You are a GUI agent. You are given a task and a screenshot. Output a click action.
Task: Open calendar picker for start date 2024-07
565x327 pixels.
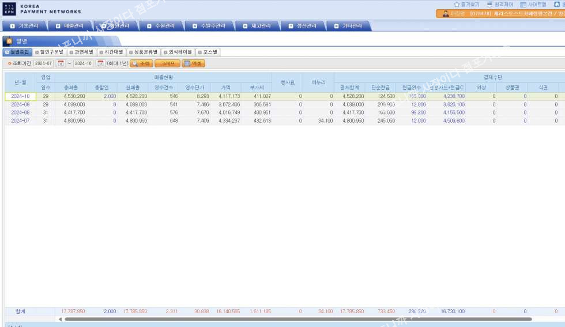60,63
